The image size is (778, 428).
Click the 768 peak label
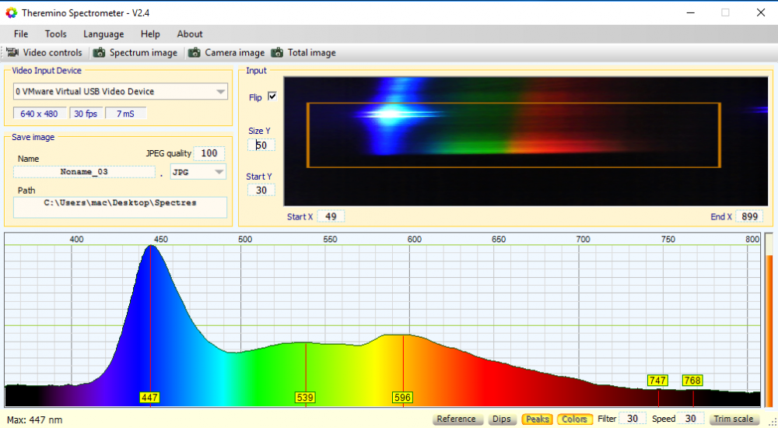[x=692, y=381]
